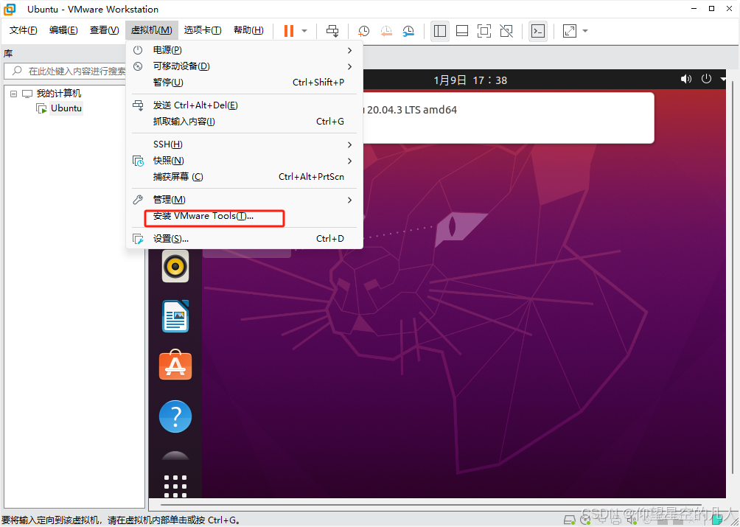
Task: Open the power options dropdown arrow beside pause
Action: point(304,31)
